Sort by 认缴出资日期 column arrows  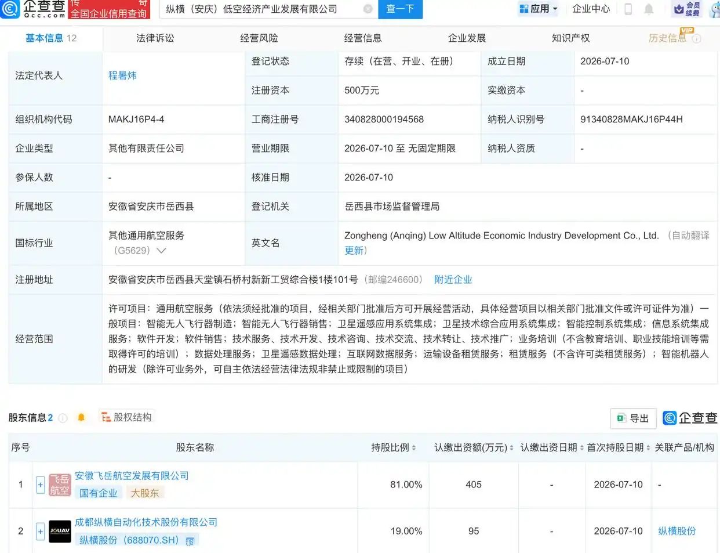[x=581, y=448]
